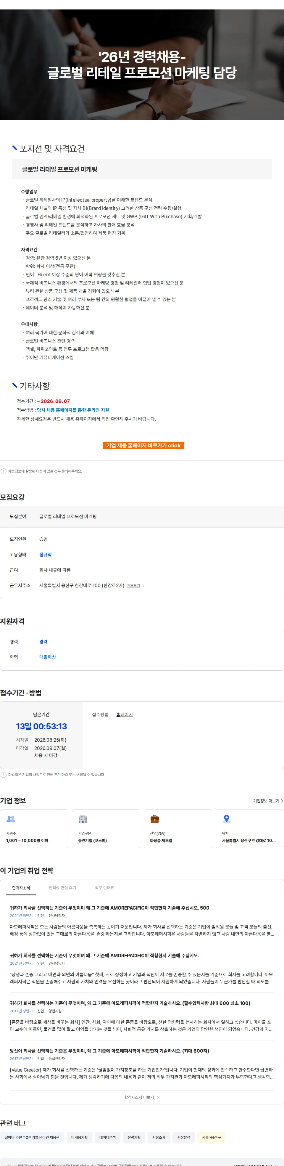
Task: Click the 회사 내규에 따름 salary value
Action: 55,570
